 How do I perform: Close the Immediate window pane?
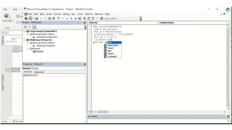(x=228, y=116)
